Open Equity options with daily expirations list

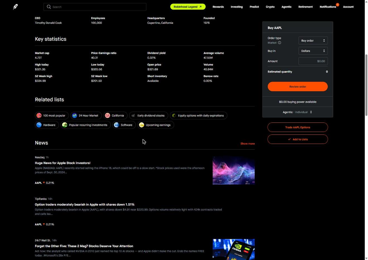coord(199,115)
